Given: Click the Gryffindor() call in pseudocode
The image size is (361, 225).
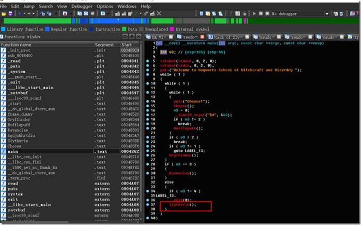Looking at the screenshot, I should tap(184, 155).
